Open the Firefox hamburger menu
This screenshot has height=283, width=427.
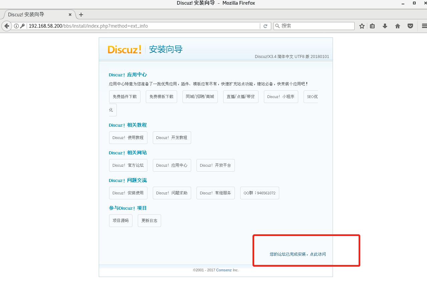(424, 26)
